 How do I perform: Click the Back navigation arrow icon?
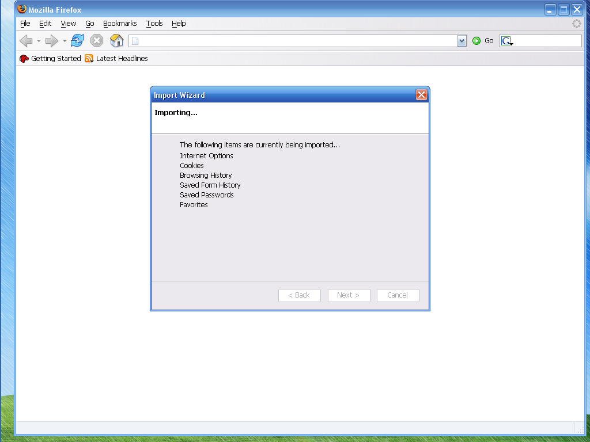tap(26, 41)
